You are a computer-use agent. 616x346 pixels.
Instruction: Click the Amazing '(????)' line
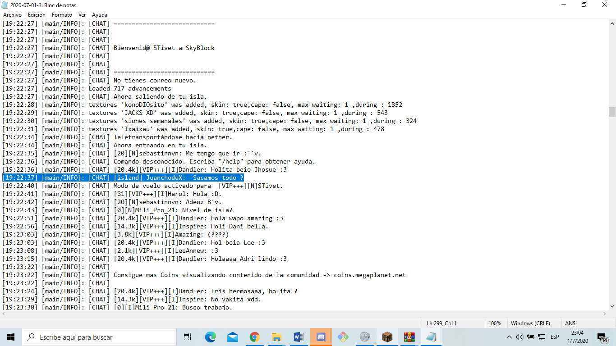tap(115, 234)
